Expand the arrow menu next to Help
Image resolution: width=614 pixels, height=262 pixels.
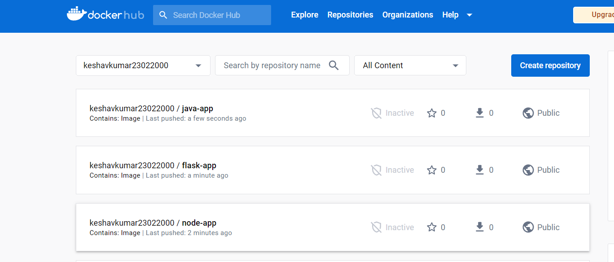[469, 15]
